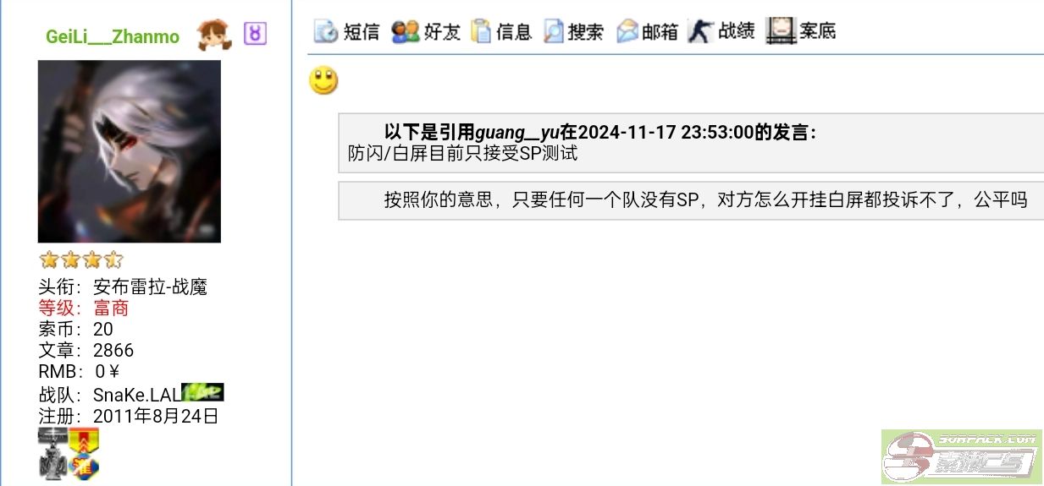
Task: Click the 搜索 search icon
Action: click(x=553, y=31)
